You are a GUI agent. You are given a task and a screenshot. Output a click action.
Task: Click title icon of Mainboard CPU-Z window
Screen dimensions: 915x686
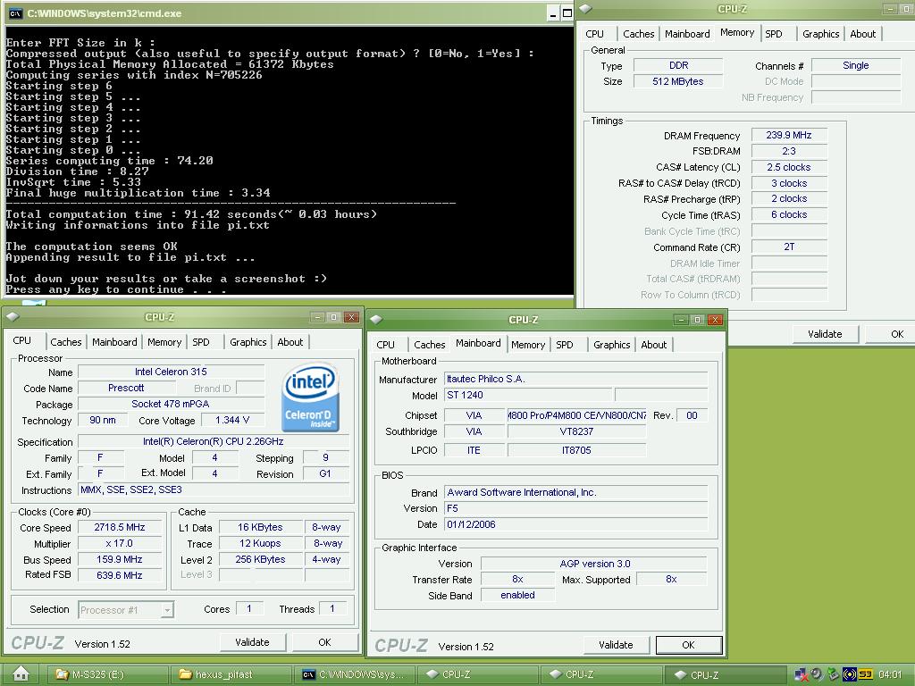(376, 319)
